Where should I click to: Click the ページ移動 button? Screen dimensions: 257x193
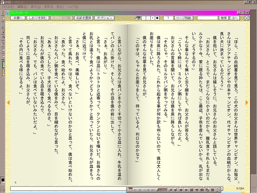point(184,18)
